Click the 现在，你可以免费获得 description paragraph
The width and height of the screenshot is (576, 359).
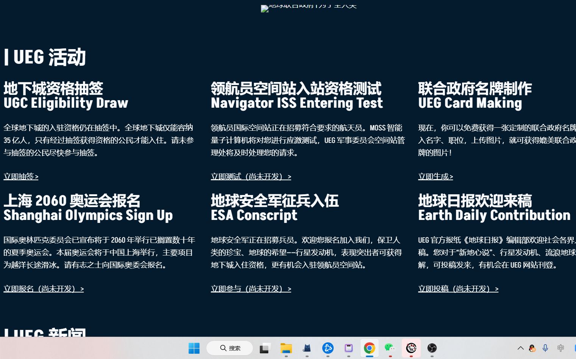tap(497, 140)
